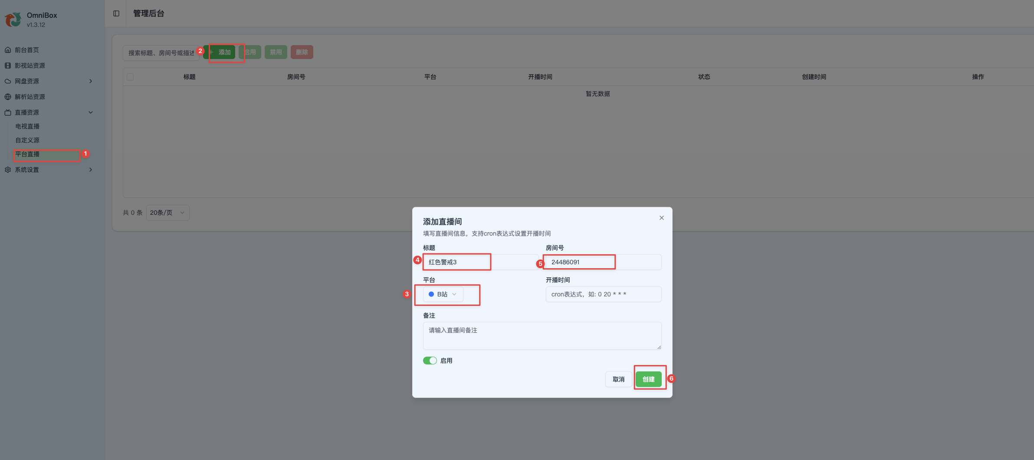Click the 创建时间 column header
This screenshot has height=460, width=1034.
[x=814, y=77]
